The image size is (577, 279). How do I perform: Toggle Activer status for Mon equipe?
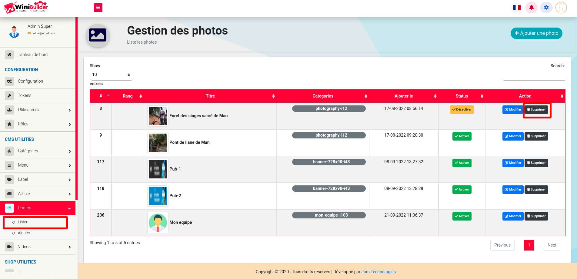click(462, 216)
